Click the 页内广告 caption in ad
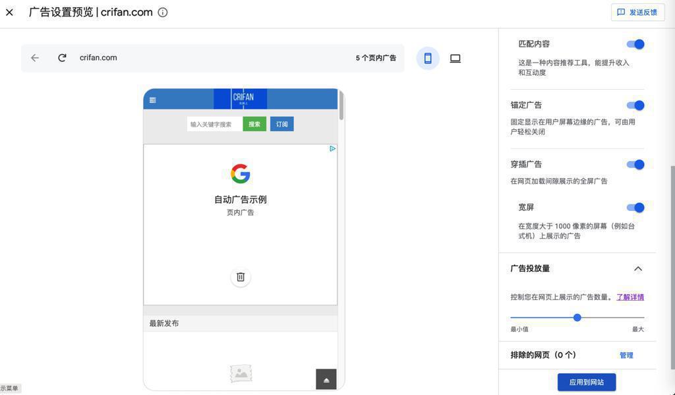The width and height of the screenshot is (675, 395). pos(240,212)
